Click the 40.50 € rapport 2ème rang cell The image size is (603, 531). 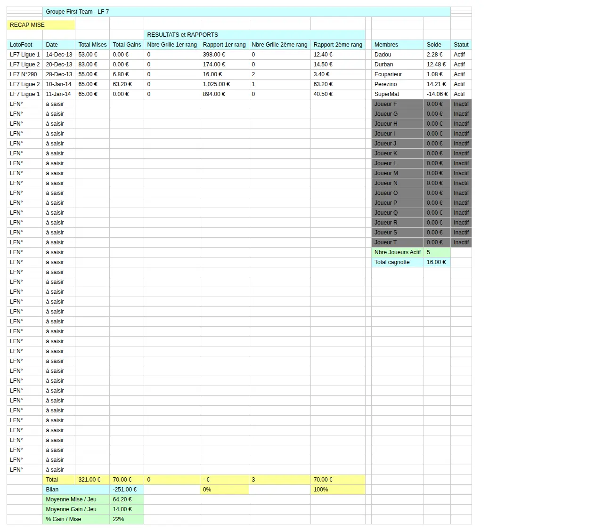point(338,94)
